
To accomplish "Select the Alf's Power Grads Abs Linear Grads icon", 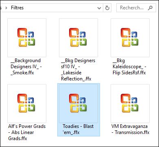I will pos(27,104).
